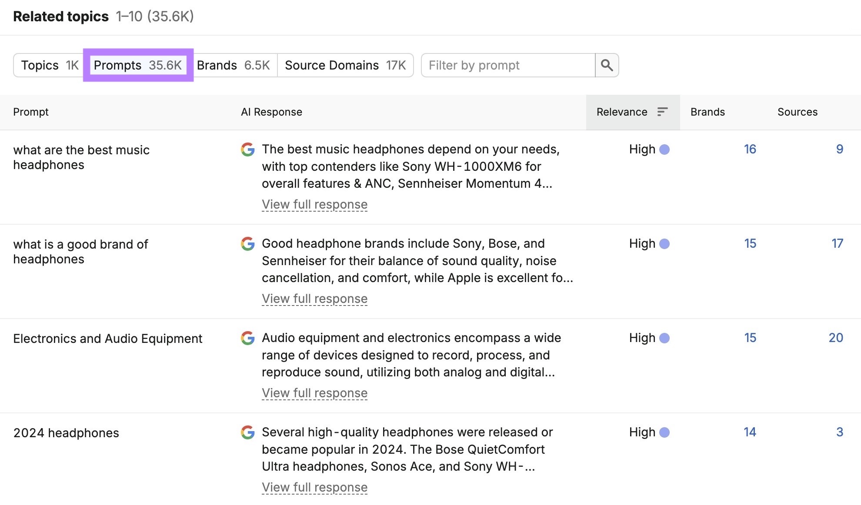The height and width of the screenshot is (505, 861).
Task: Click prompt 'Electronics and Audio Equipment'
Action: [x=108, y=339]
